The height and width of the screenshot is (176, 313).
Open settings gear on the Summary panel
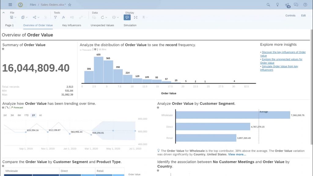[3, 48]
